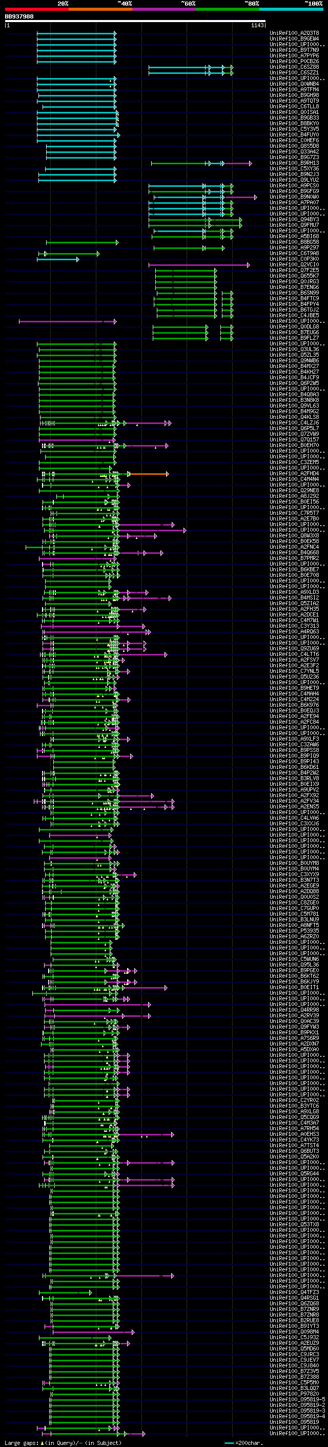Go to the UniRef100_A5DXA0 row label
The height and width of the screenshot is (1447, 328).
(294, 1049)
